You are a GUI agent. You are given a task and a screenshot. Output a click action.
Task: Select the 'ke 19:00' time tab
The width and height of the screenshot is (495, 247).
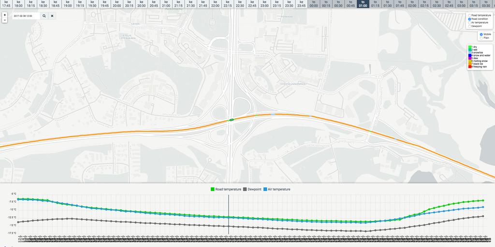[x=68, y=4]
